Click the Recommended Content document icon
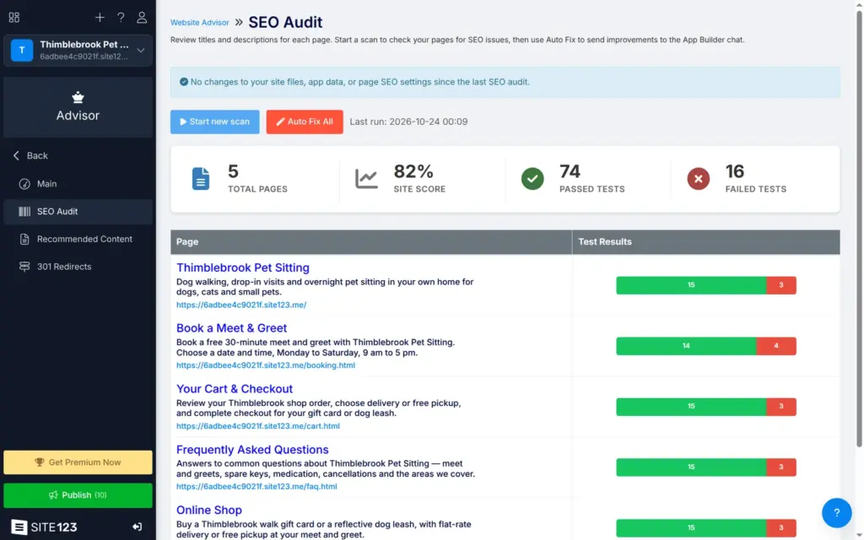 (24, 239)
